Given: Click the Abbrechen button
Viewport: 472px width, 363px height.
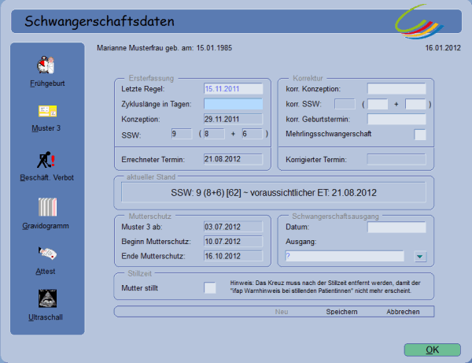Looking at the screenshot, I should click(x=403, y=312).
